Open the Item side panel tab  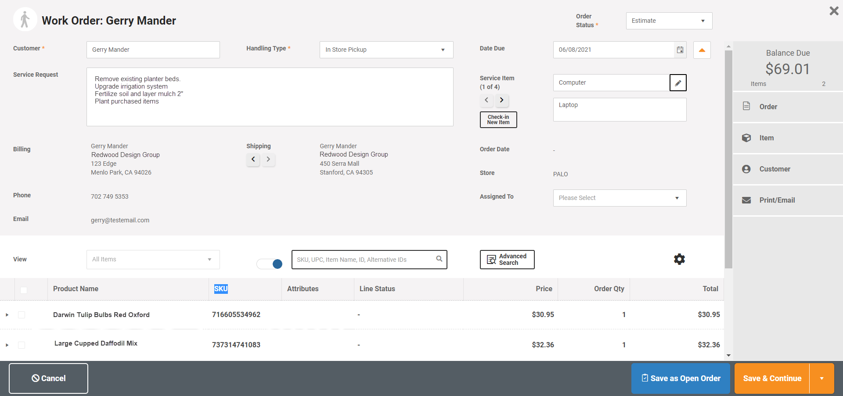point(788,138)
